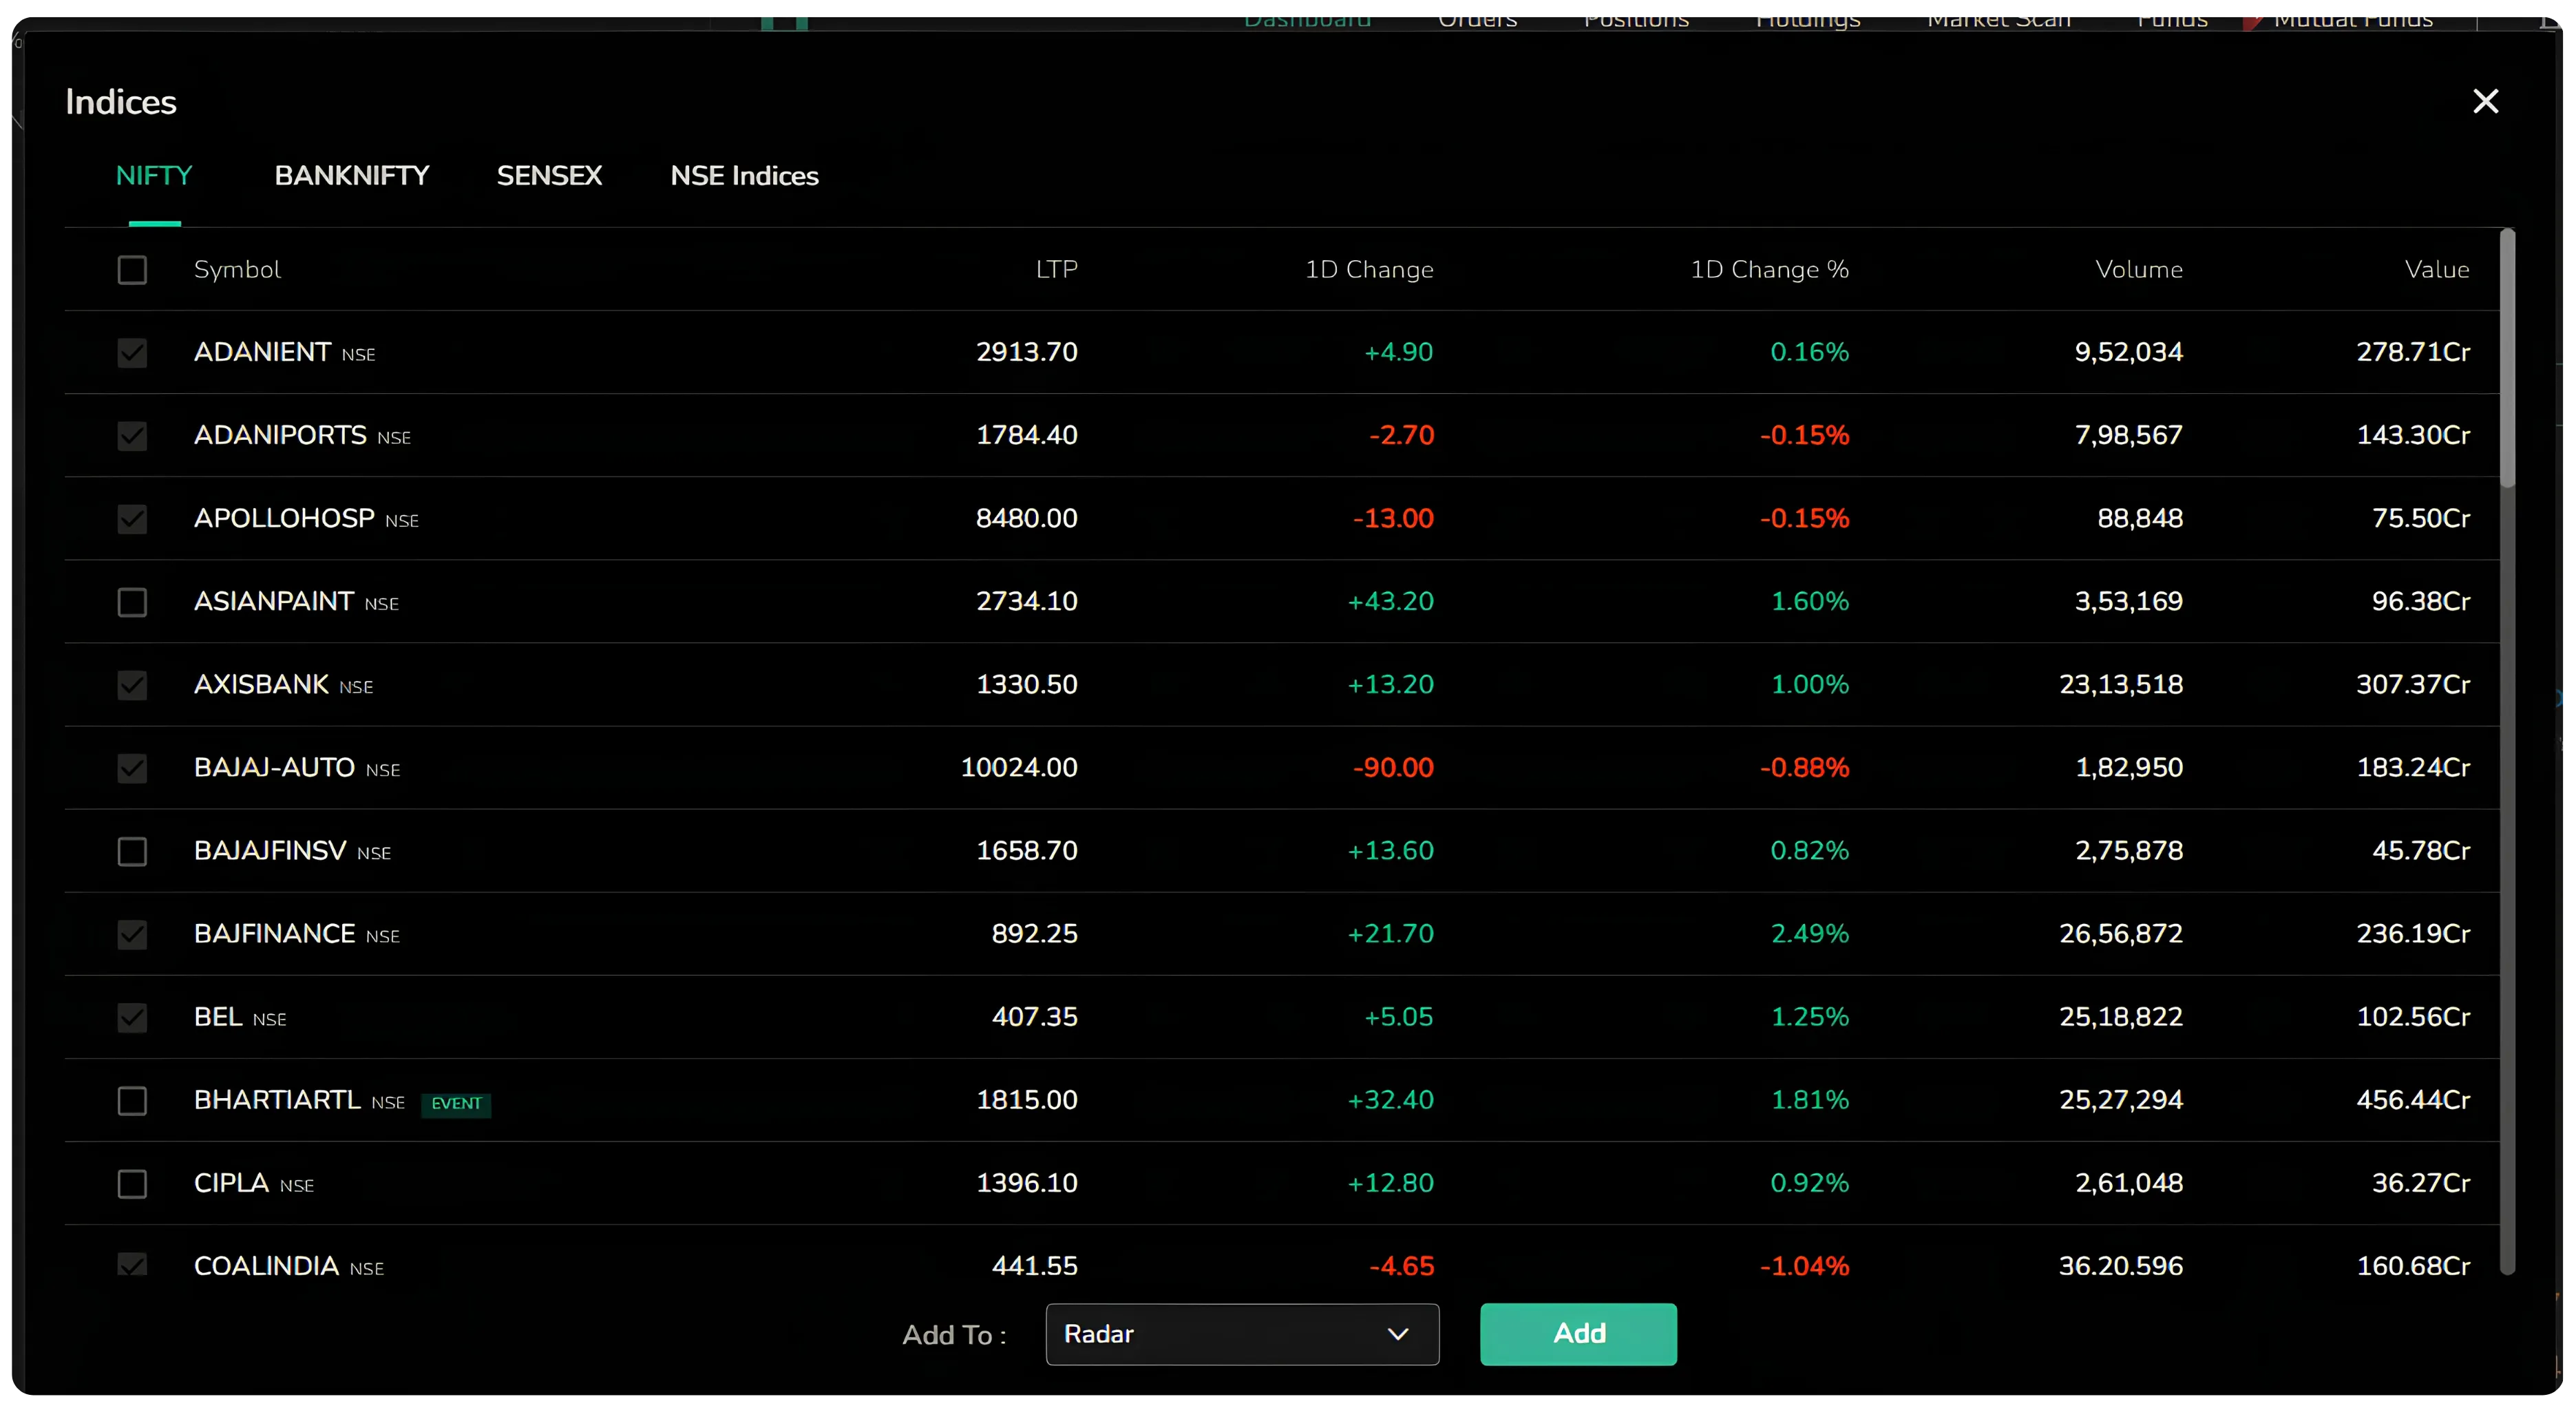
Task: Select the CIPLA symbol name
Action: tap(231, 1182)
